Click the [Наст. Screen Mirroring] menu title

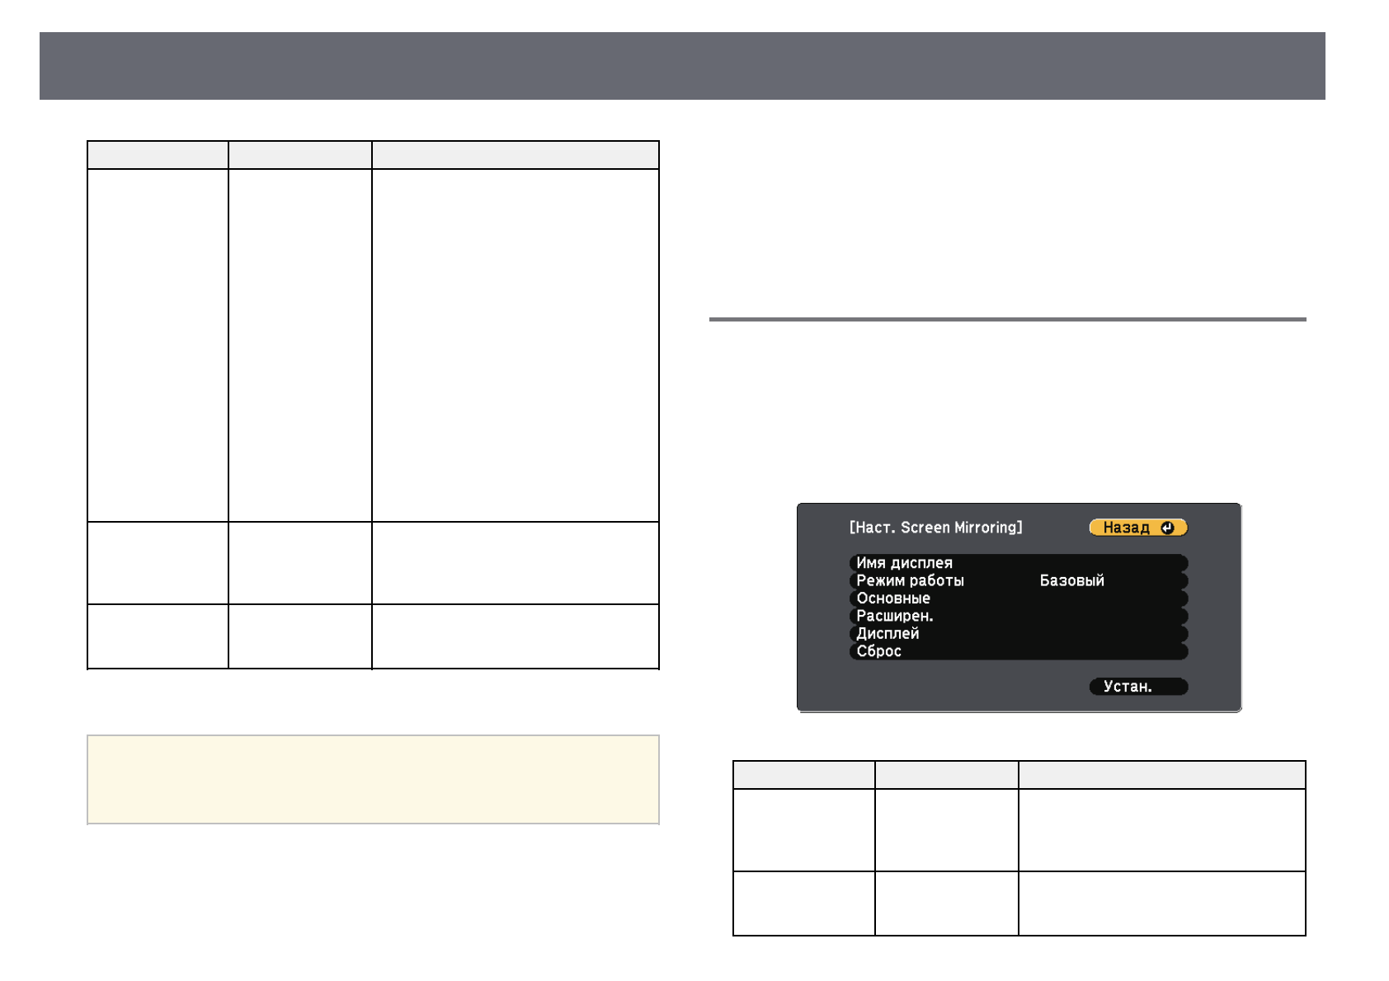pos(935,528)
